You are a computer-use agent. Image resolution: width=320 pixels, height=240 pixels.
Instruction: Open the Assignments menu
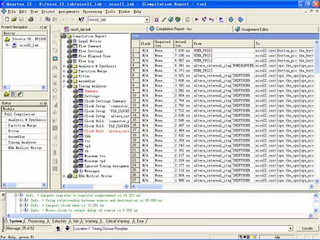[x=69, y=11]
